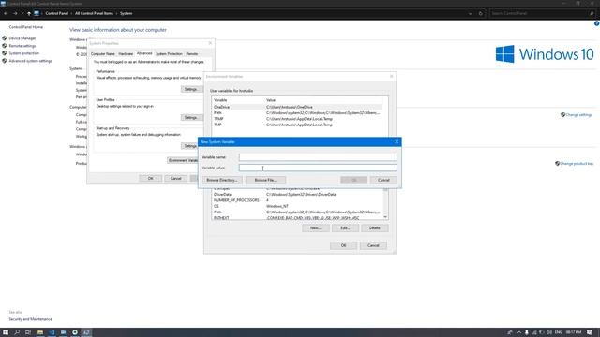Switch to System Protection tab
Viewport: 600px width, 337px height.
[x=169, y=54]
